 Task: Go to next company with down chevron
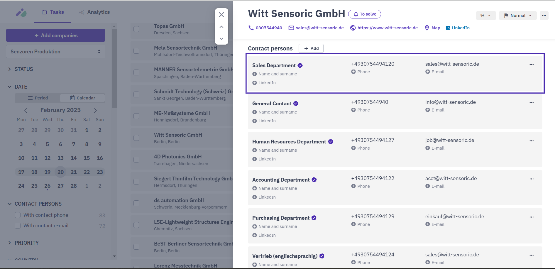tap(221, 38)
